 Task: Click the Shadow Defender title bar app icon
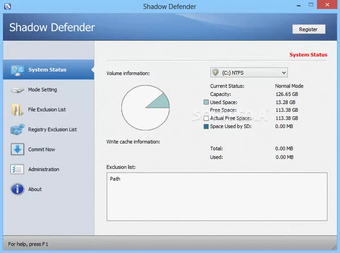tap(7, 6)
